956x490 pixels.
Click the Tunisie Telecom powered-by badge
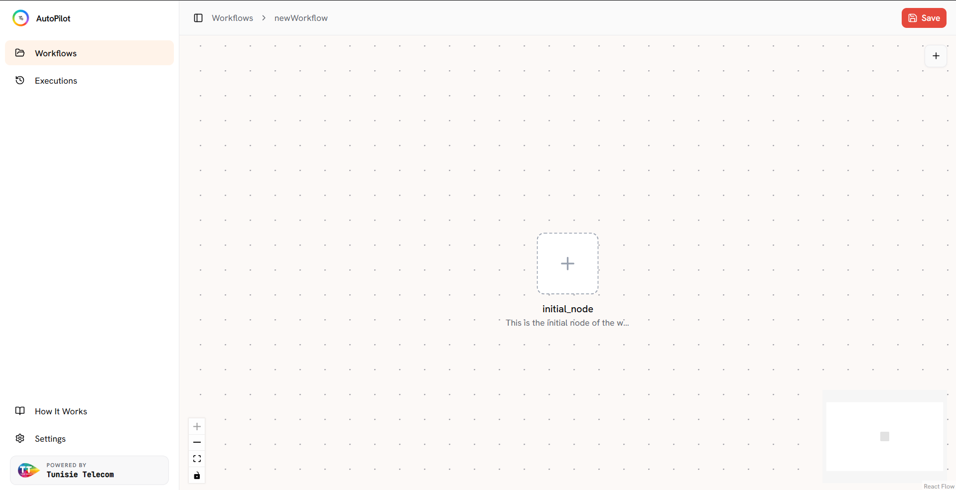(x=89, y=470)
